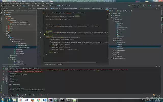Click the Project view settings gear icon
Image resolution: width=163 pixels, height=102 pixels.
[x=33, y=8]
